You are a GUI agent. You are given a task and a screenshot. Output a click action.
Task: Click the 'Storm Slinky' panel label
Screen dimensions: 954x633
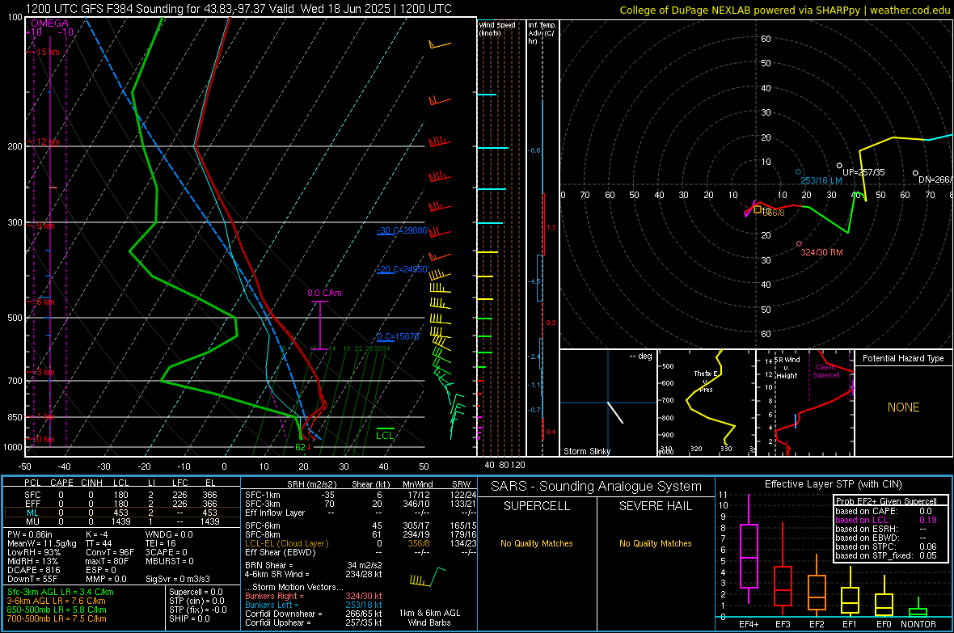(586, 451)
